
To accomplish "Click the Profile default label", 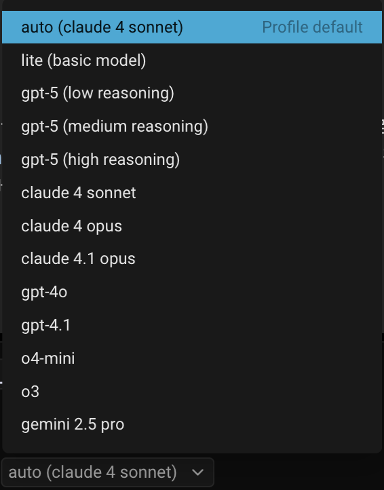I will coord(312,27).
